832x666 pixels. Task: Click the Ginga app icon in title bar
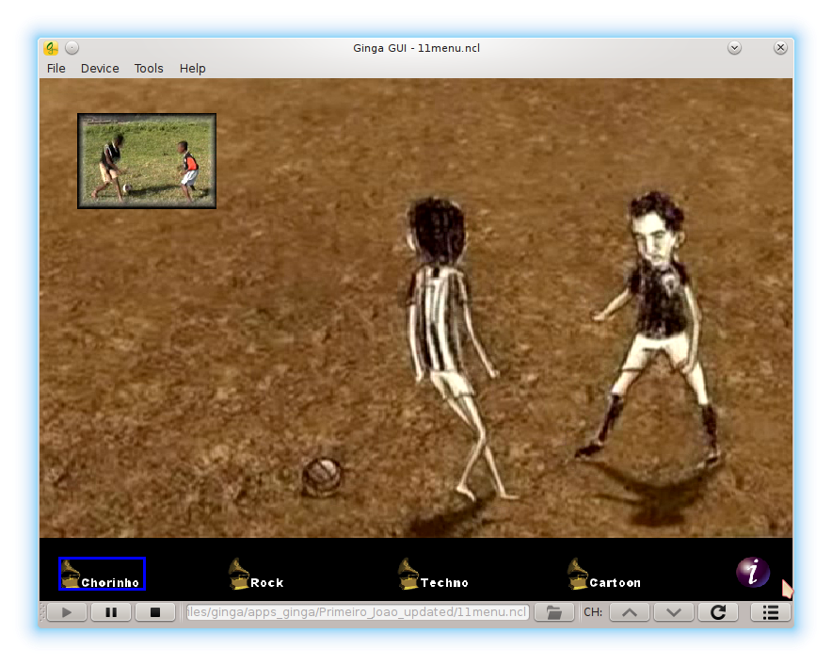(51, 48)
